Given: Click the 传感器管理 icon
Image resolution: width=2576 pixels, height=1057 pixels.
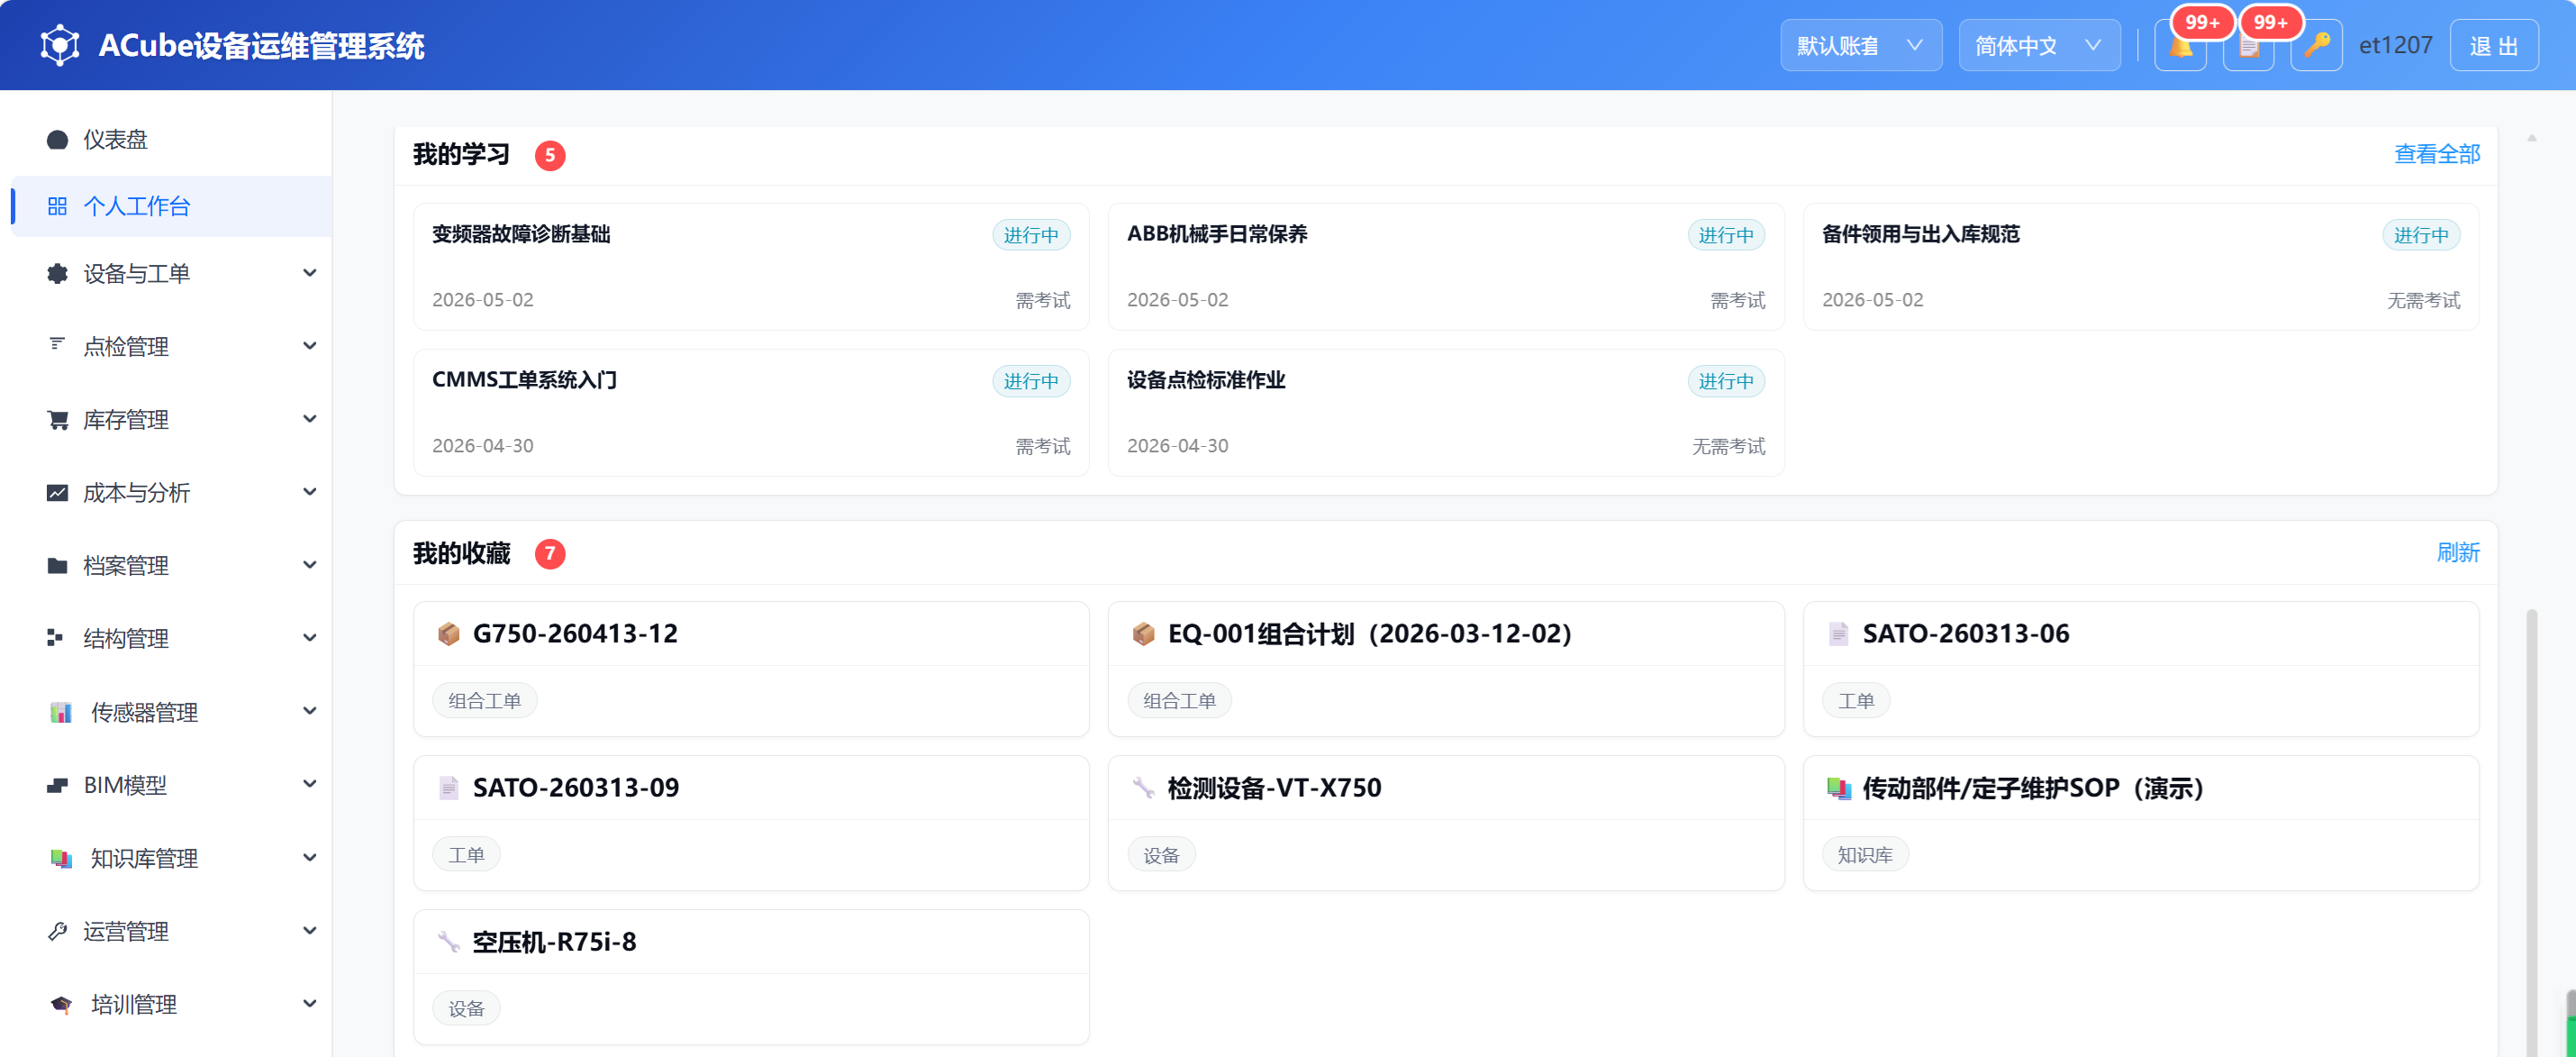Looking at the screenshot, I should pyautogui.click(x=61, y=712).
